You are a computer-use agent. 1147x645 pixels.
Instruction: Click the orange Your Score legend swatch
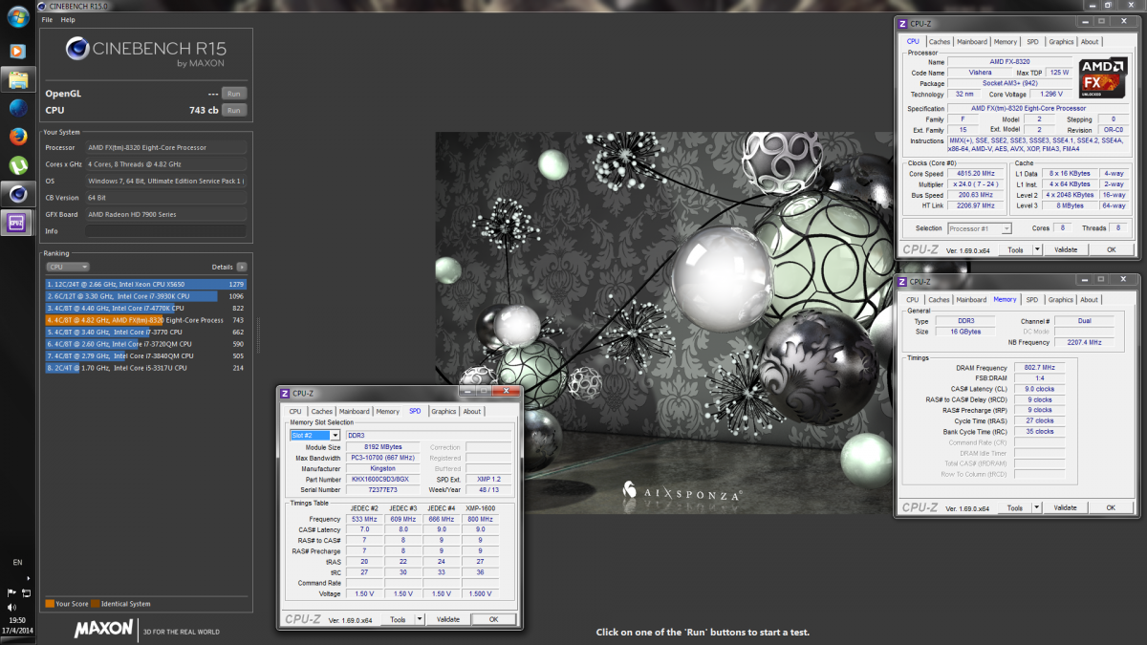[50, 604]
